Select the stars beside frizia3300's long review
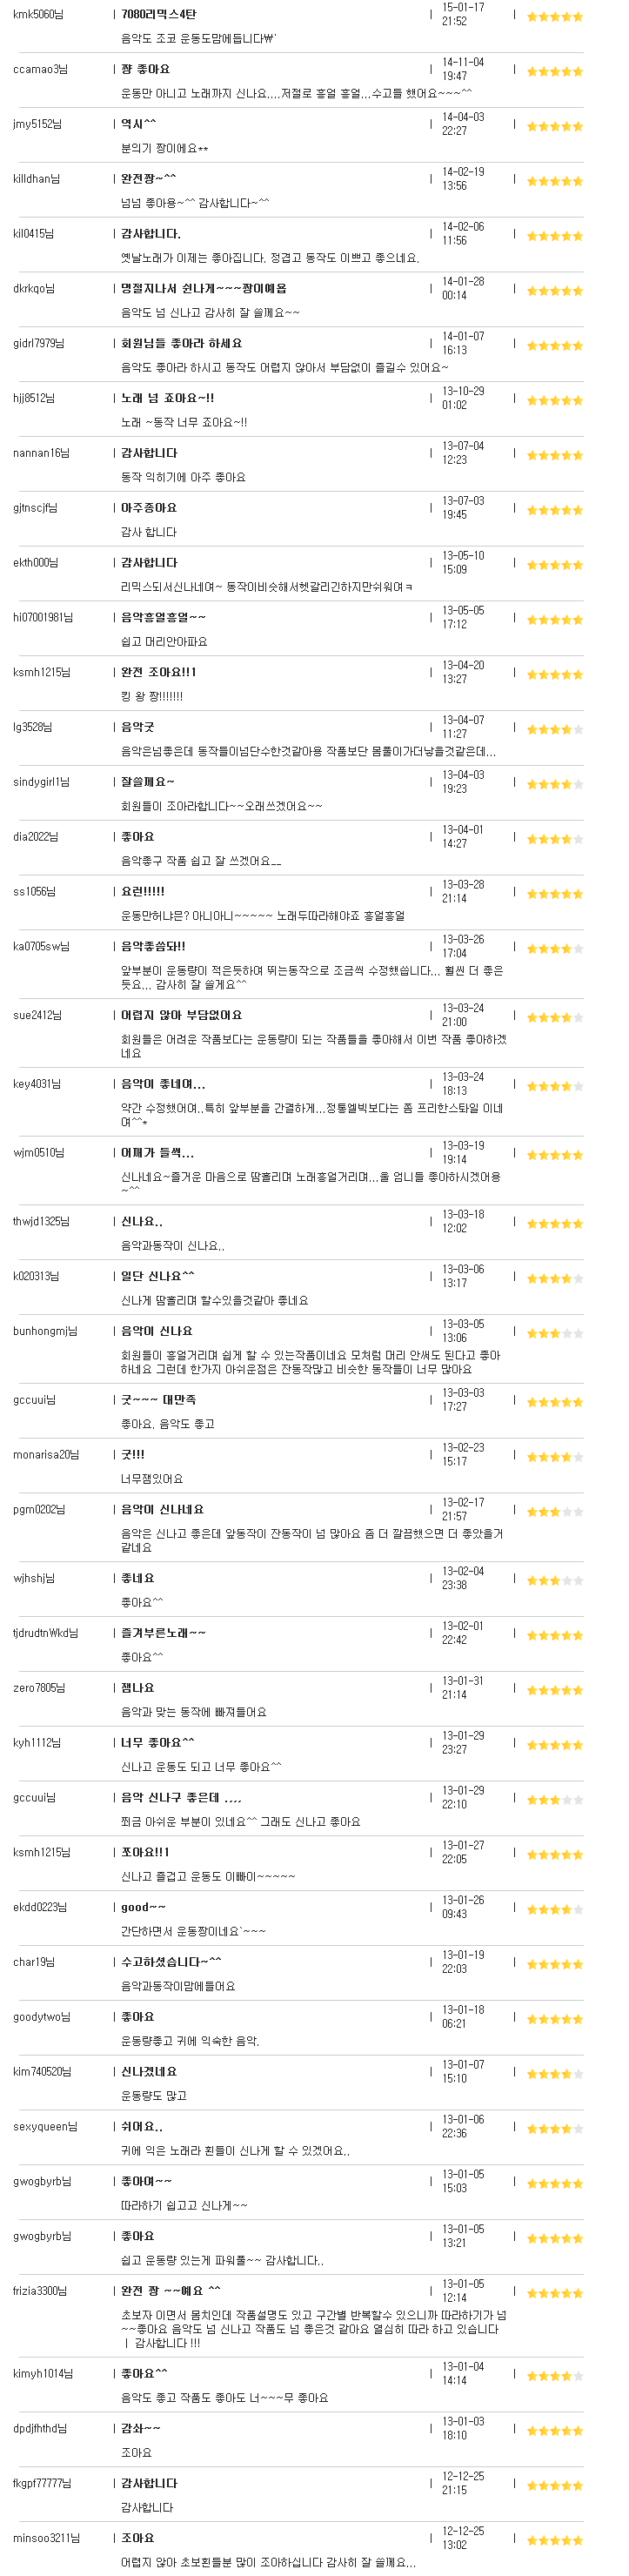 [555, 2293]
